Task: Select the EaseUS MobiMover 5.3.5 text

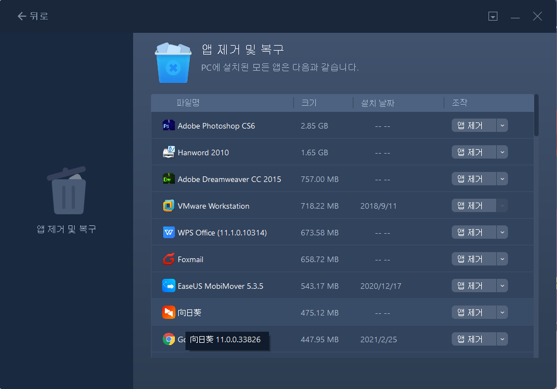Action: point(220,286)
